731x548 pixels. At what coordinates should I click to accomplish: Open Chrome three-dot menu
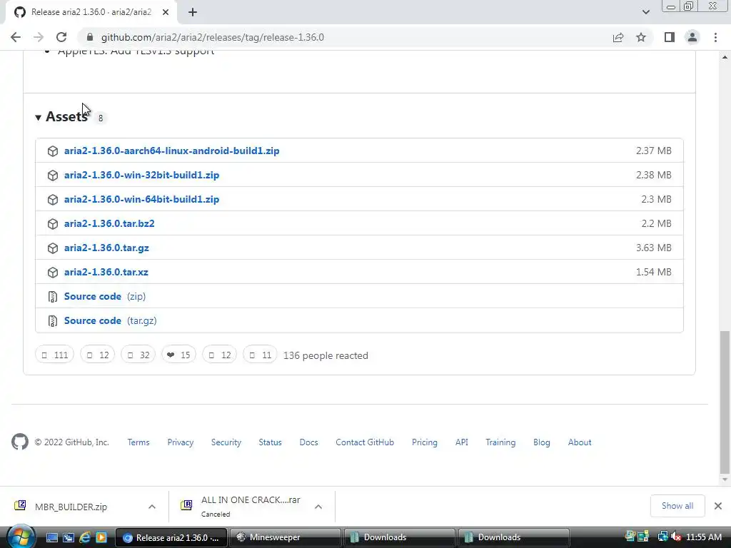tap(715, 37)
